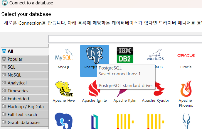The width and height of the screenshot is (202, 129).
Task: Pick the Apache Kylin icon
Action: (x=122, y=93)
